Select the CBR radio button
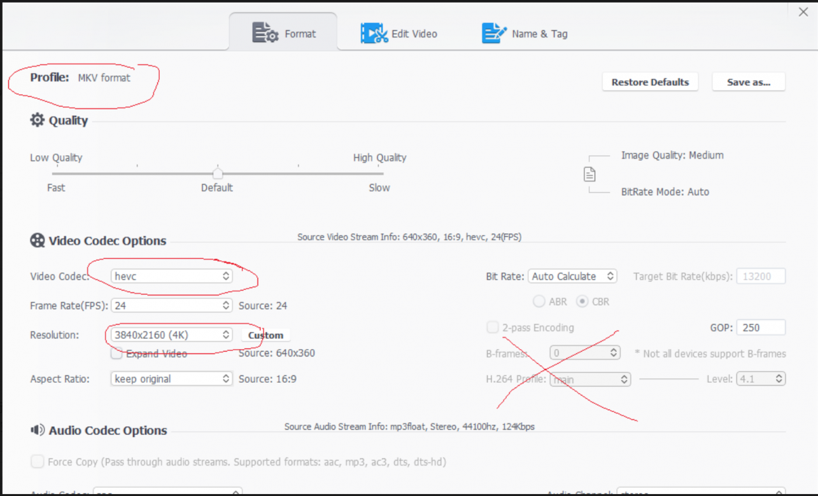The width and height of the screenshot is (818, 496). tap(581, 301)
